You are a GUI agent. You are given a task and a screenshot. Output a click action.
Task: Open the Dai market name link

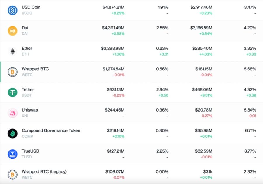[x=25, y=28]
